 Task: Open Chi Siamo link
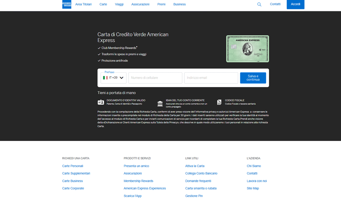coord(254,166)
